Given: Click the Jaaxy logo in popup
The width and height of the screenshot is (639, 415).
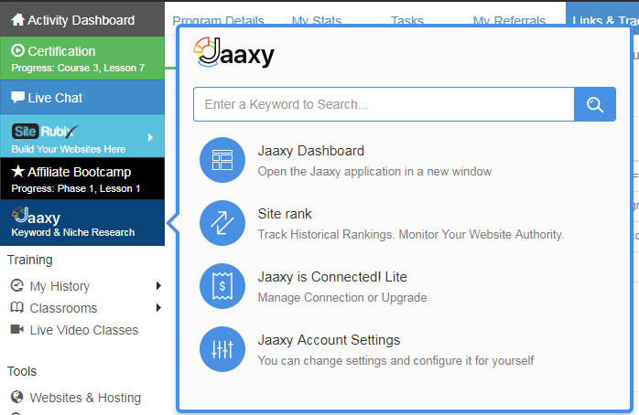Looking at the screenshot, I should (x=234, y=55).
